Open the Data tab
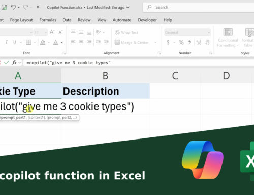This screenshot has height=195, width=254. (x=67, y=20)
